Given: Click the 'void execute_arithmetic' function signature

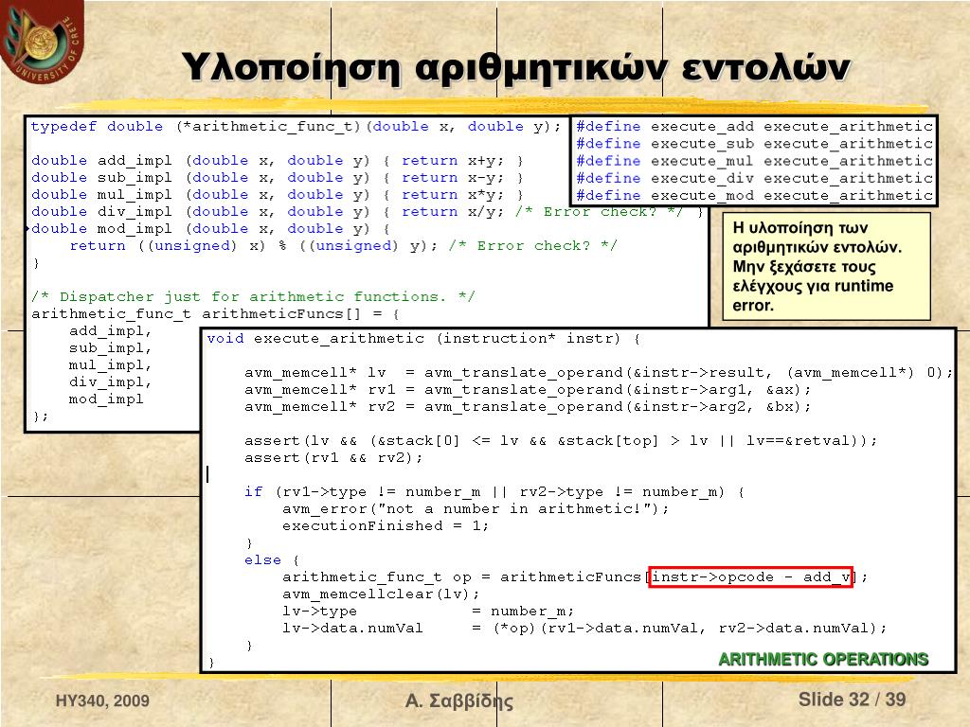Looking at the screenshot, I should (x=423, y=339).
